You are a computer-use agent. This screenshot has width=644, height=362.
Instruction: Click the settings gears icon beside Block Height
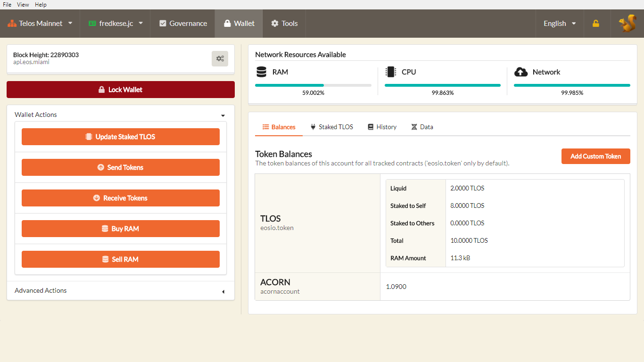pyautogui.click(x=220, y=58)
